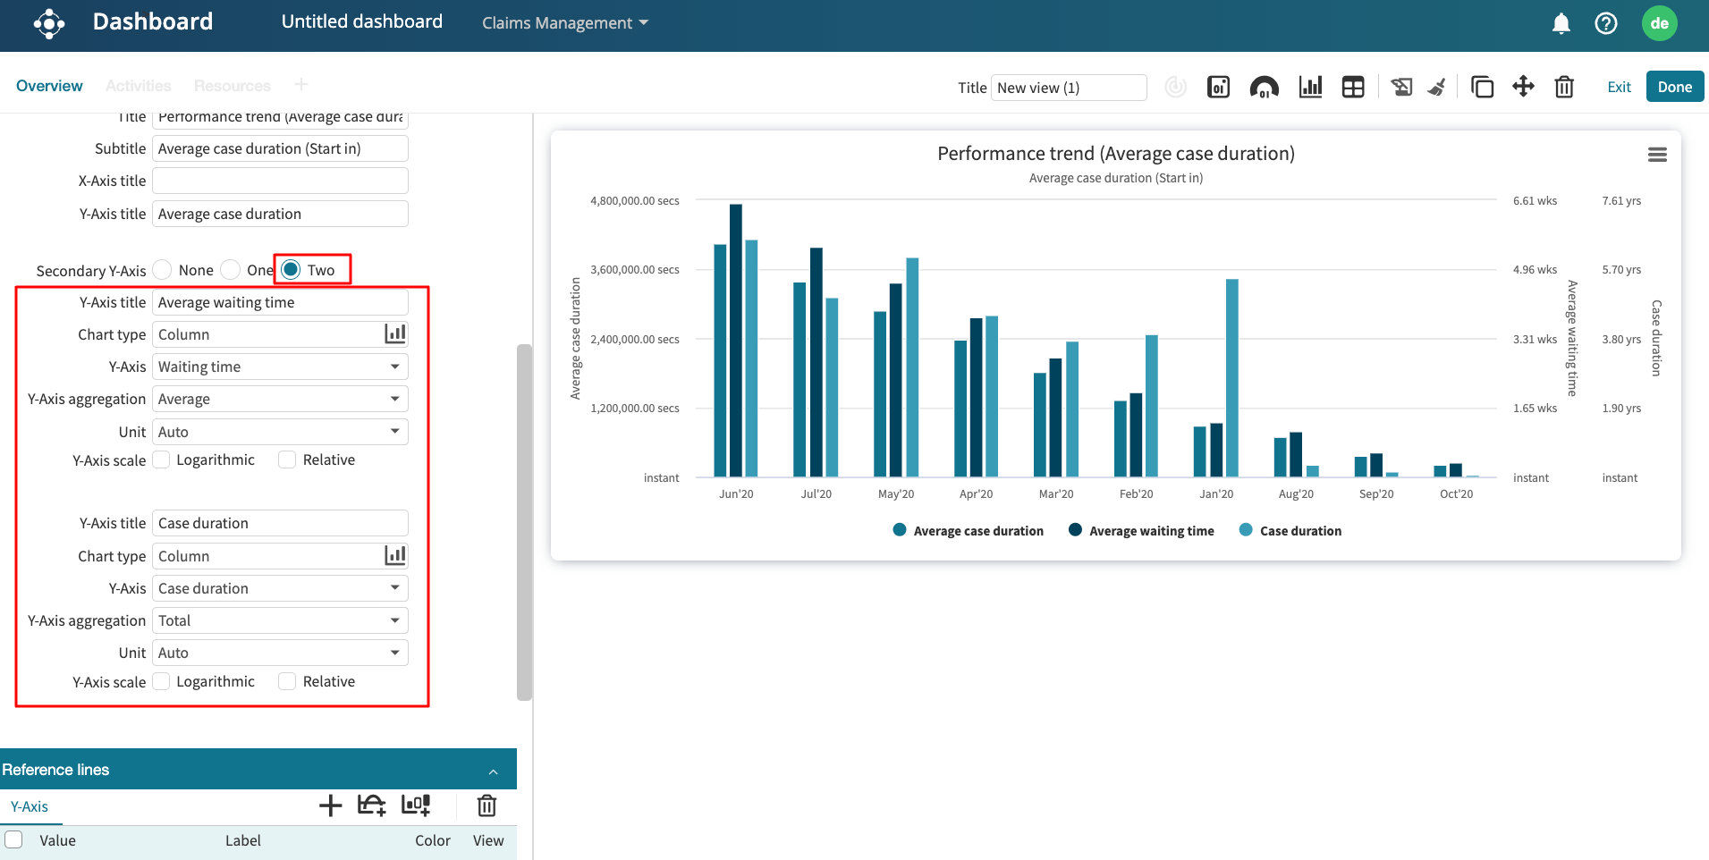
Task: Add a table widget to the dashboard
Action: 1353,87
